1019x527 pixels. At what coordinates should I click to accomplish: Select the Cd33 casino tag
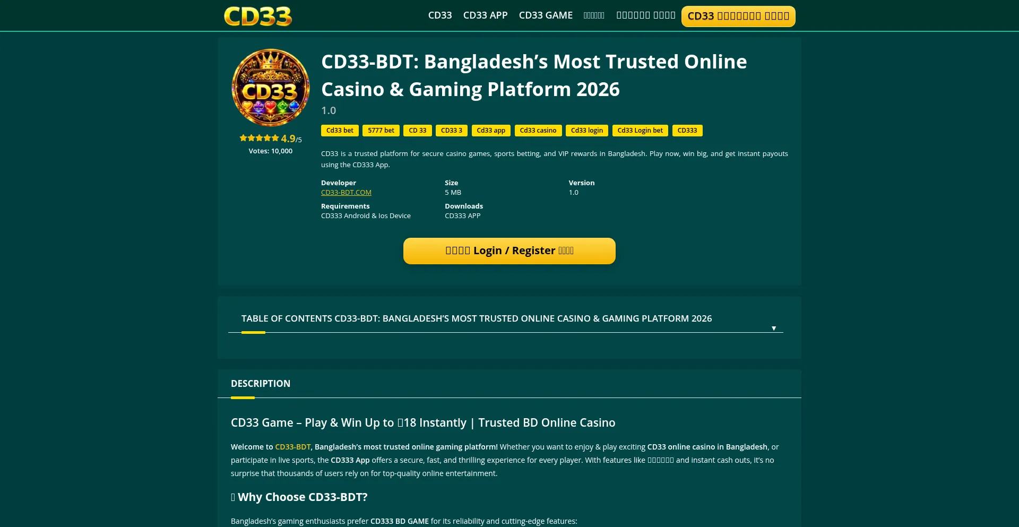click(x=538, y=131)
